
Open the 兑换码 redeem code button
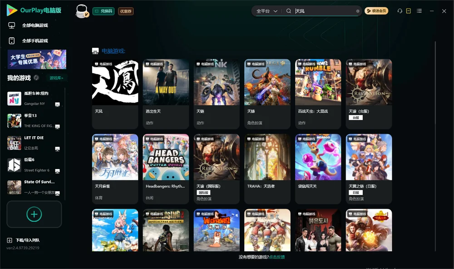[x=104, y=11]
